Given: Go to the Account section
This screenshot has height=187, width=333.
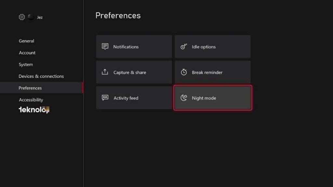Looking at the screenshot, I should point(27,53).
